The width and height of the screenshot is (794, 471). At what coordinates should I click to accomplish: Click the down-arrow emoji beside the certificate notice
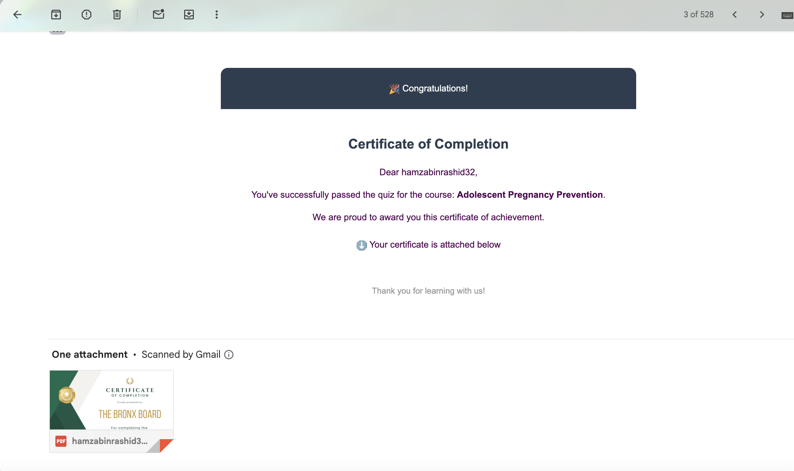tap(361, 245)
